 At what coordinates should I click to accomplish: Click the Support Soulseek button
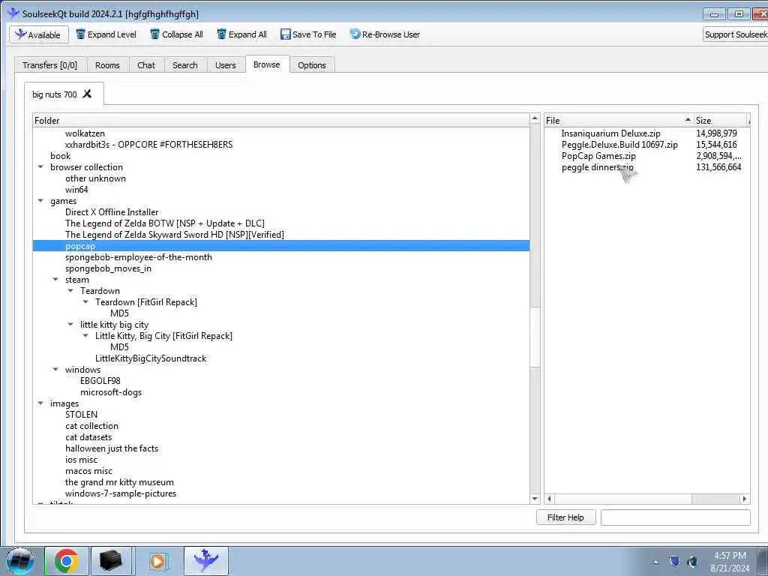pyautogui.click(x=735, y=34)
